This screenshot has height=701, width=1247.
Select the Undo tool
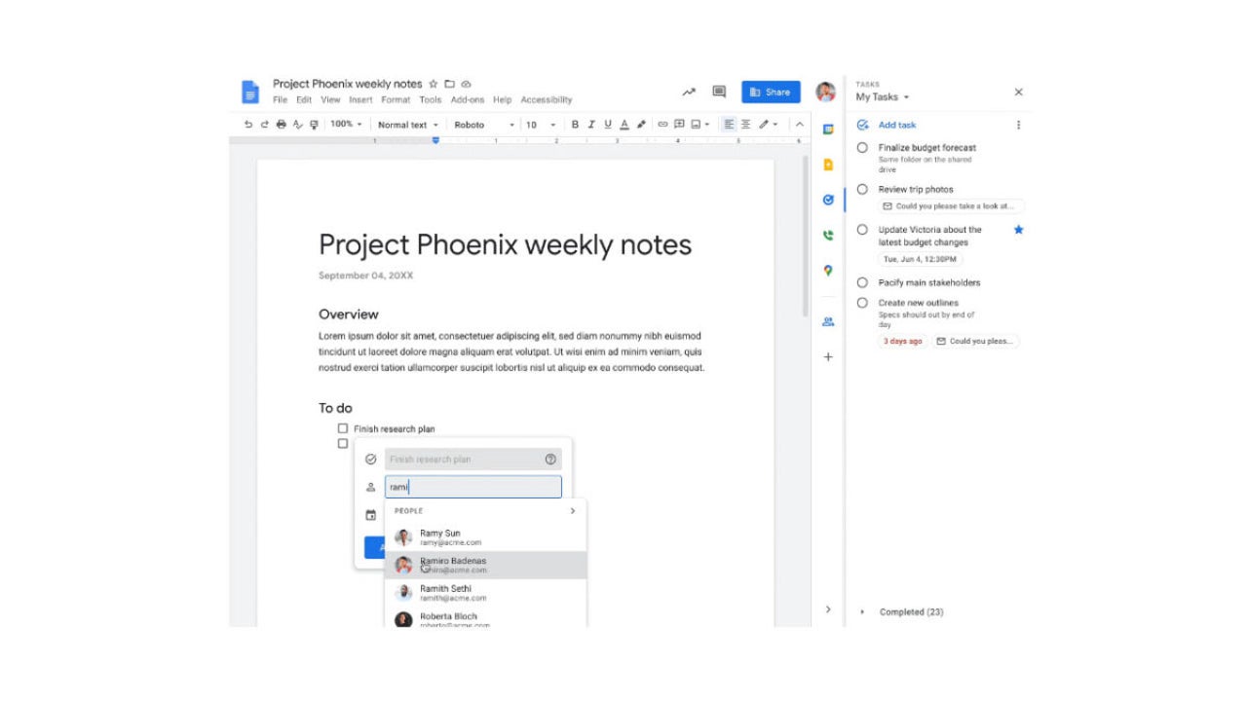point(247,125)
